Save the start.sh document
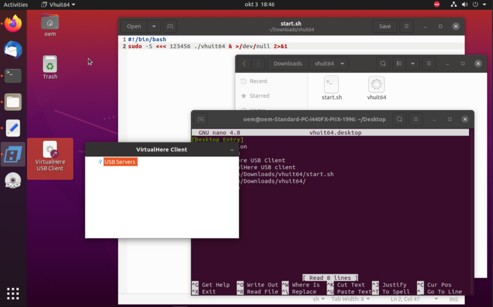Viewport: 493px width, 307px height. [x=385, y=26]
